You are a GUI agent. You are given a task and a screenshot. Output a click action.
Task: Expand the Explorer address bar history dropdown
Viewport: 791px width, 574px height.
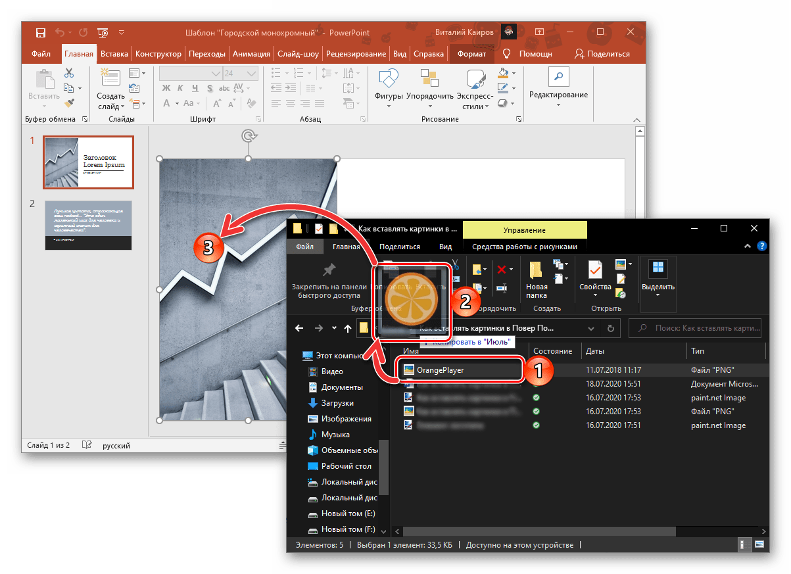591,328
